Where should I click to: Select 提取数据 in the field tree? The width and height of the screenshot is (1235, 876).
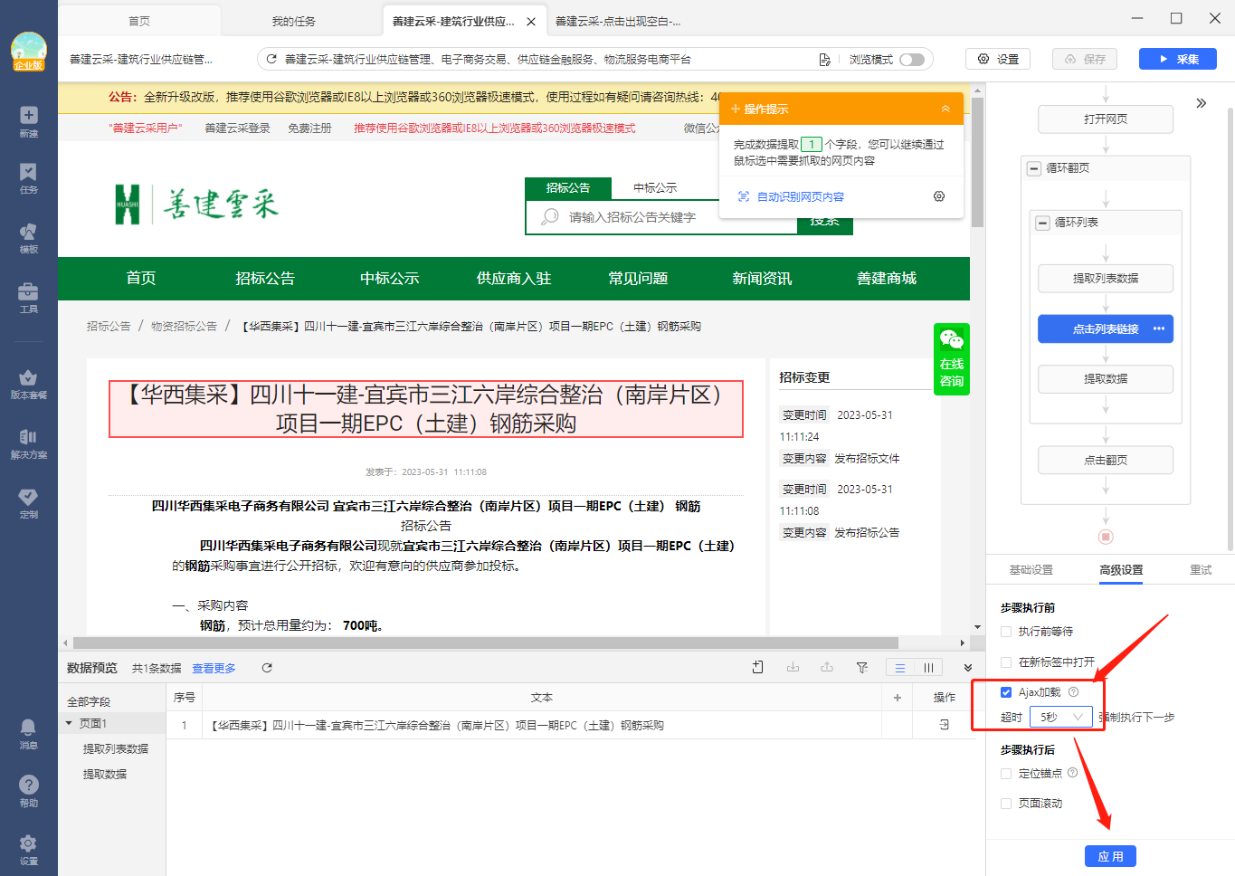(105, 774)
